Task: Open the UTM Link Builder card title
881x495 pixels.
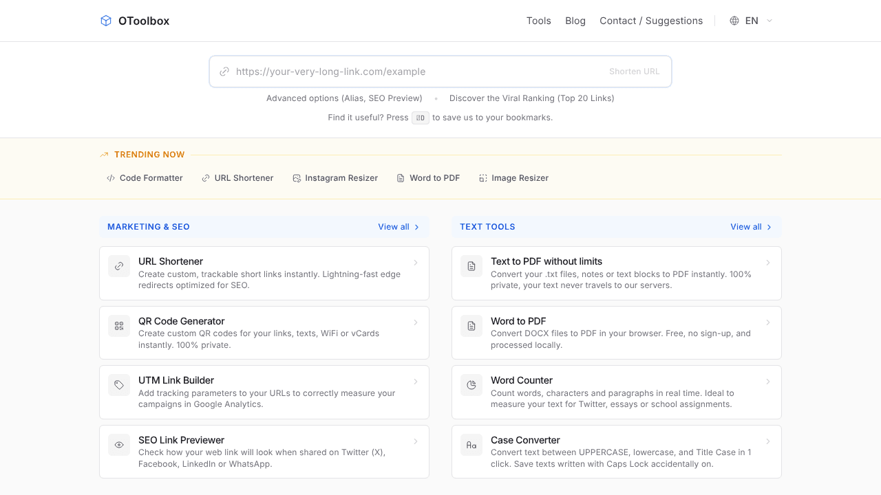Action: pyautogui.click(x=176, y=380)
